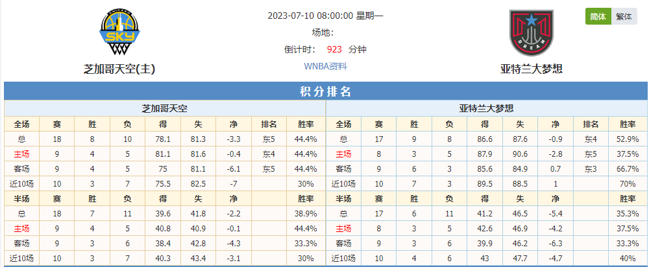Screen dimensions: 649x267
Task: Click Atlanta away points allowed 84.9
Action: click(520, 168)
